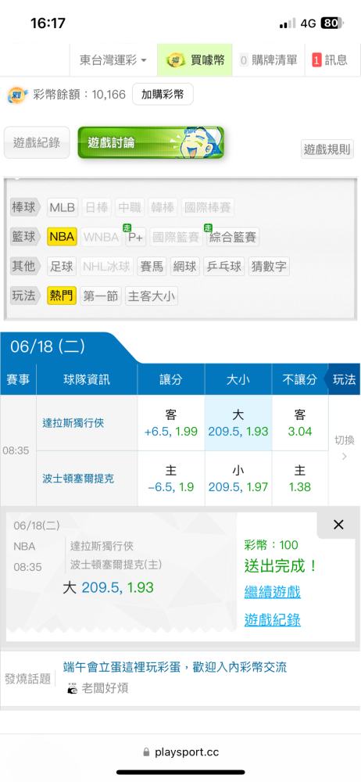This screenshot has width=361, height=782.
Task: Open the 購牌清單 cart counter
Action: (269, 60)
